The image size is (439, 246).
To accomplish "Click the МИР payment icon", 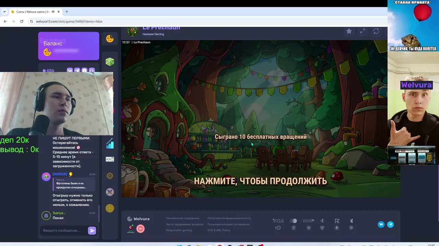I will (309, 221).
